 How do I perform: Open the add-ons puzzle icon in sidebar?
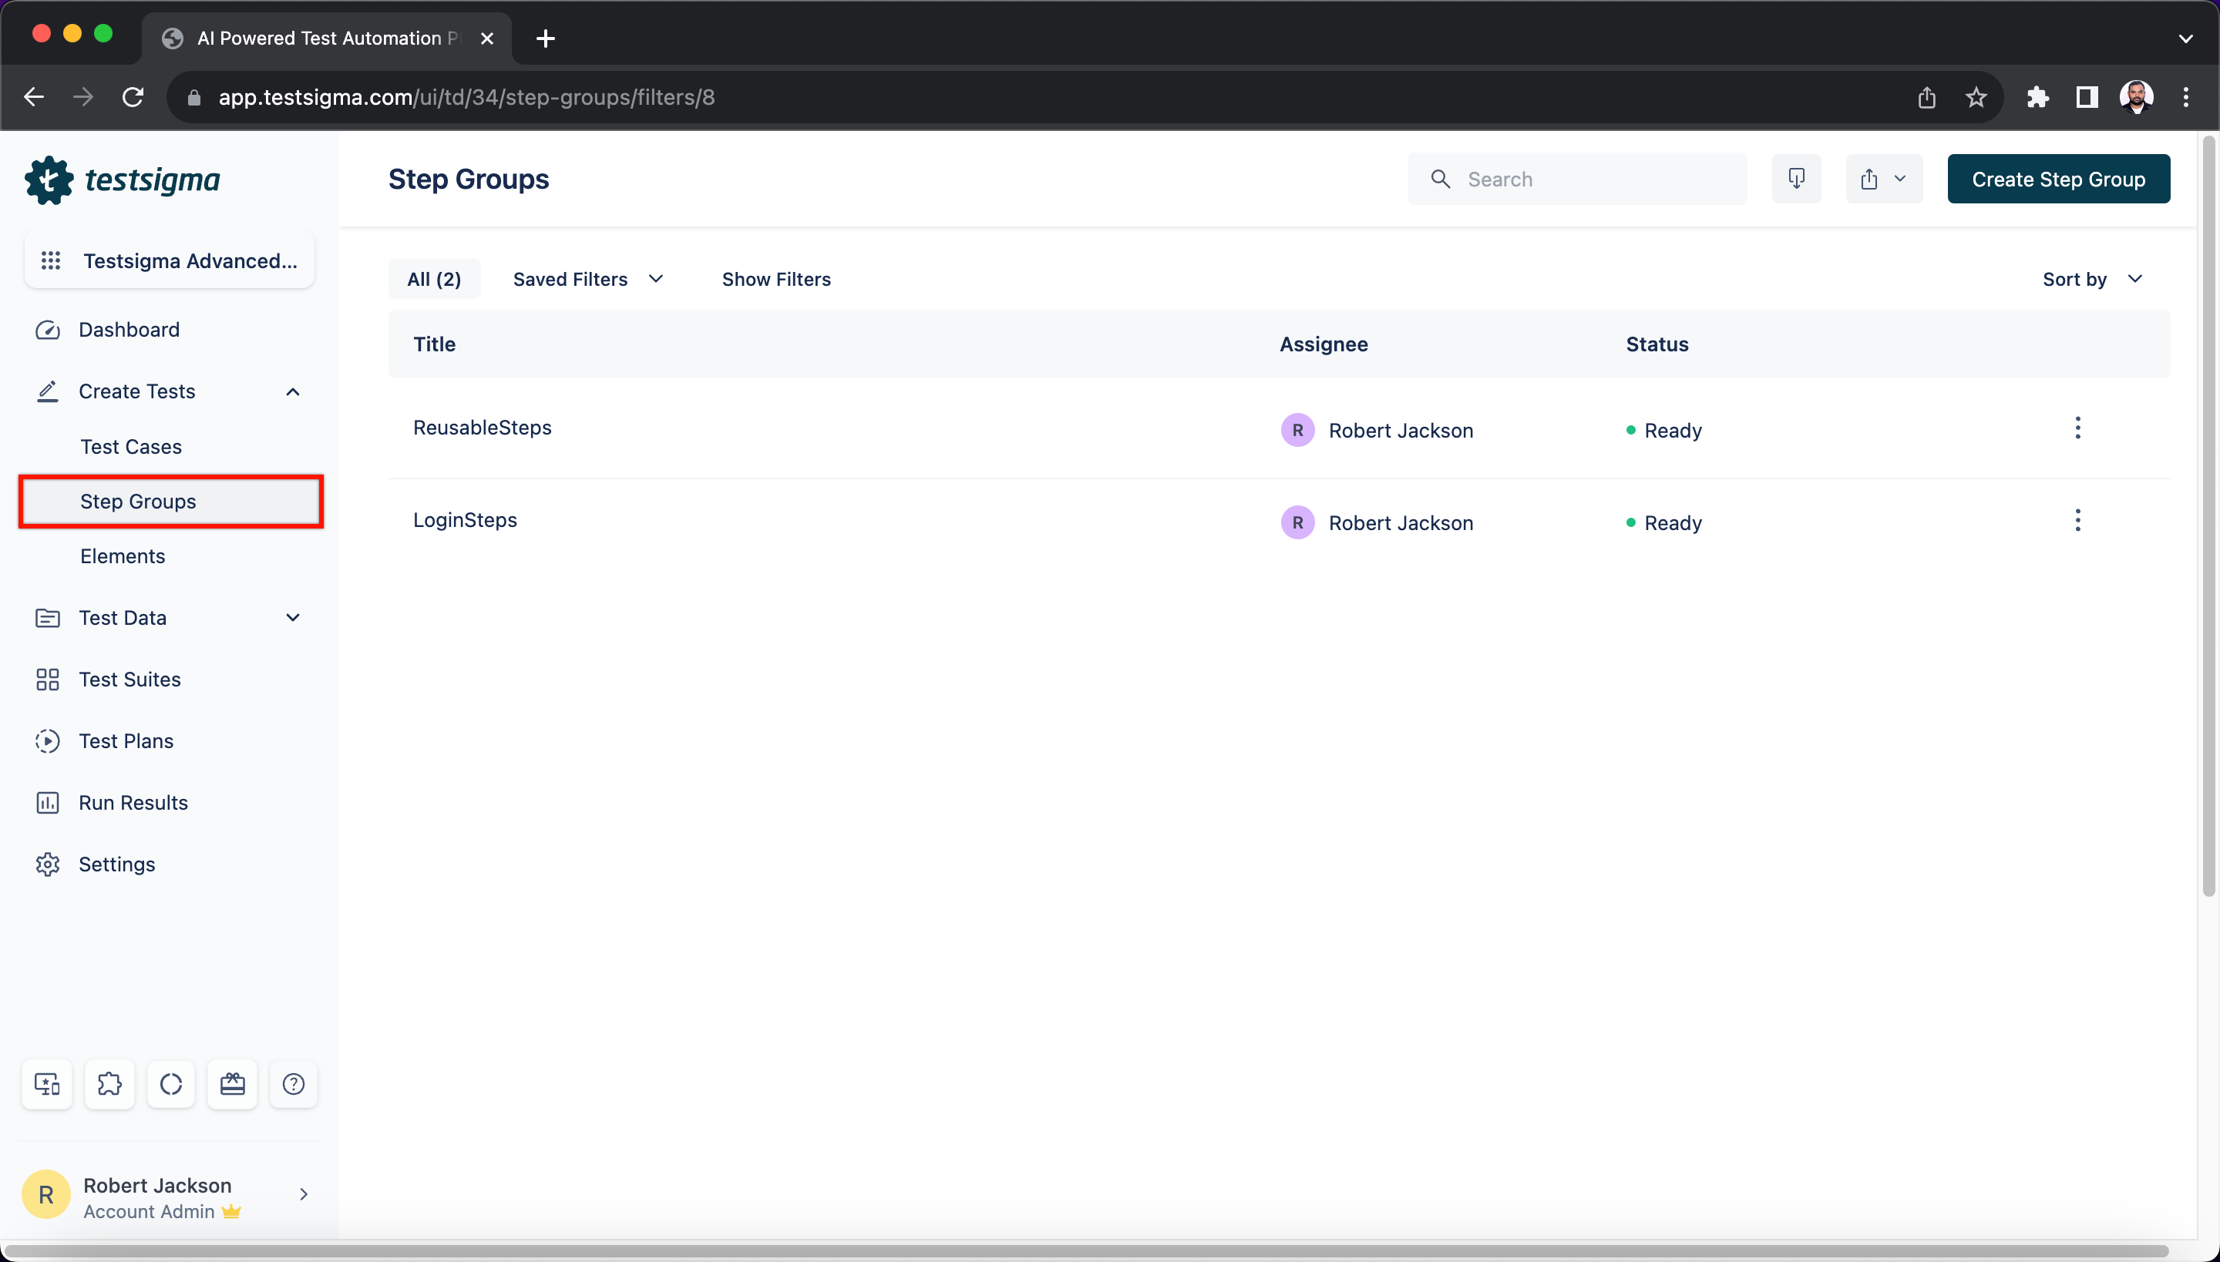(109, 1083)
